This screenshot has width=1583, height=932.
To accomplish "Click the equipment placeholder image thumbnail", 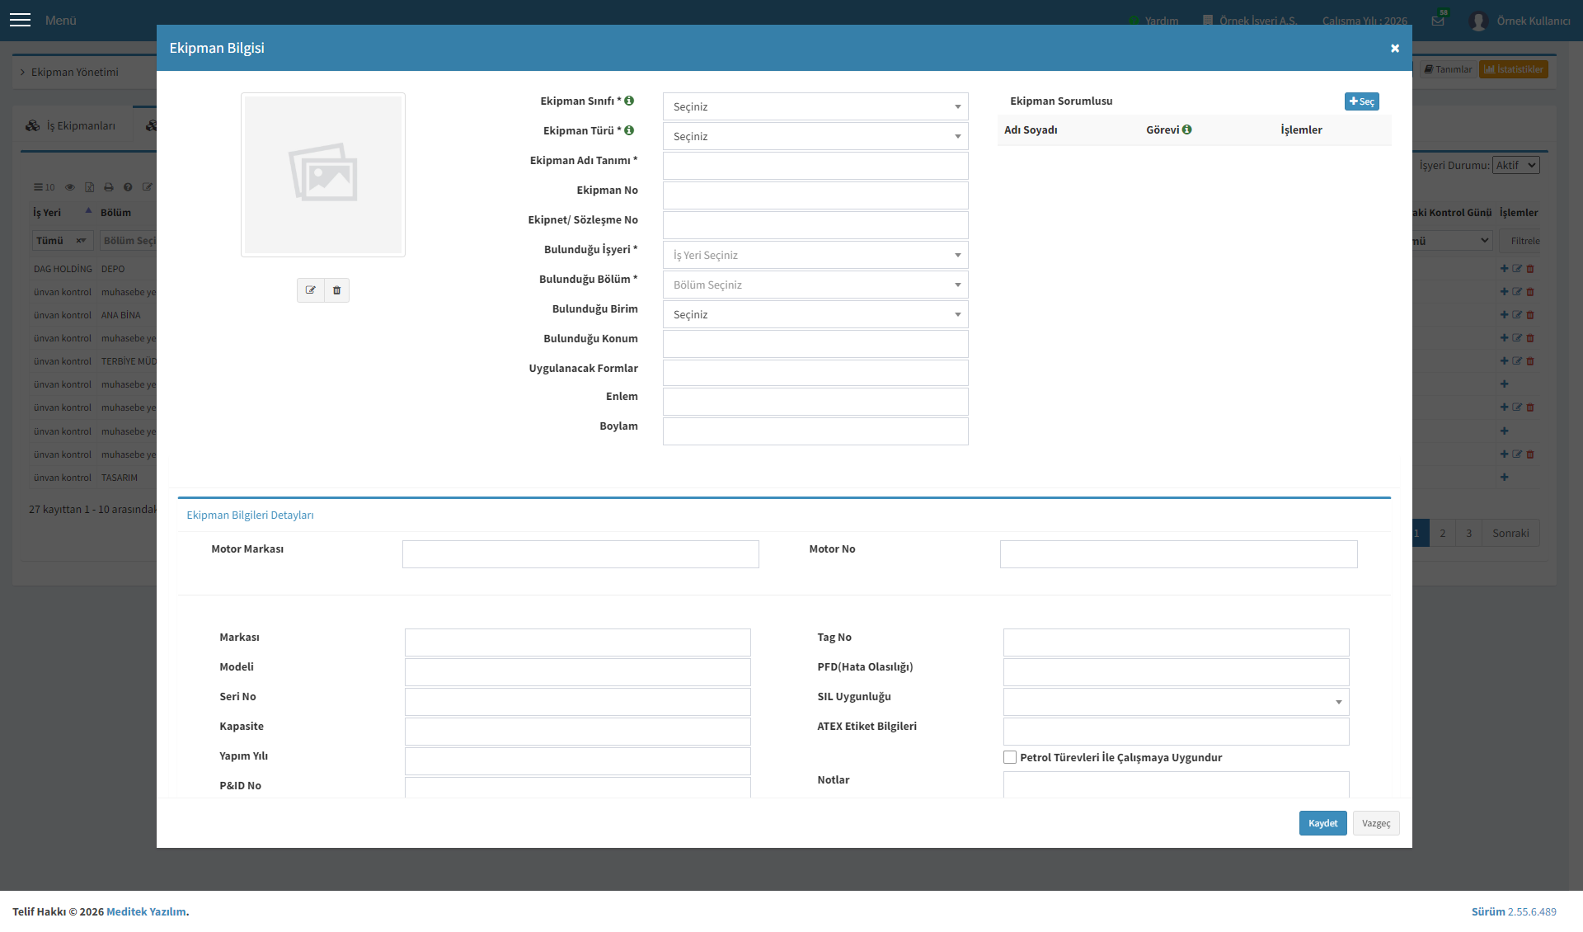I will pos(323,175).
